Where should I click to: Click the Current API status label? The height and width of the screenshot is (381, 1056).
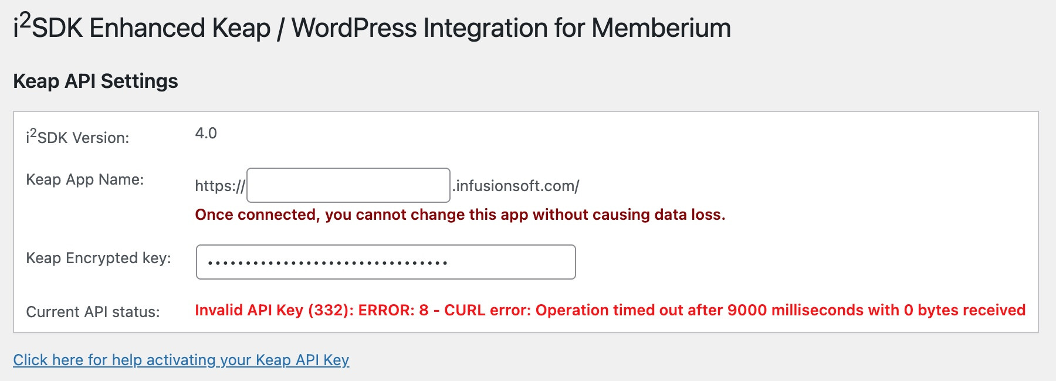[x=93, y=312]
